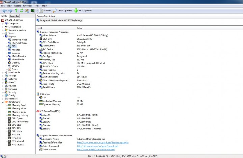The image size is (243, 158).
Task: Open the Tools menu
Action: tap(37, 6)
